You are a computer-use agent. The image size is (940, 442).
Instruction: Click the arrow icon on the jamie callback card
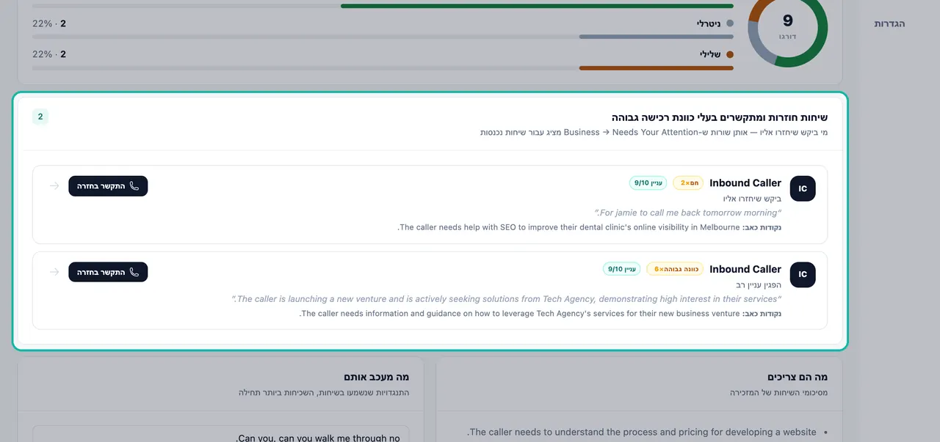[x=54, y=186]
